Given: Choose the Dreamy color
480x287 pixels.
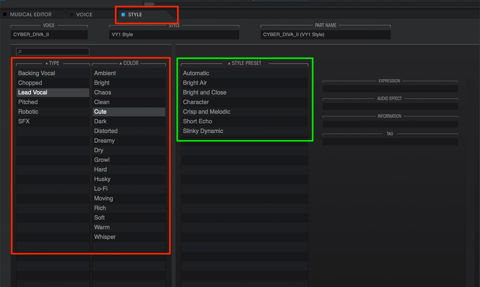Looking at the screenshot, I should coord(129,141).
